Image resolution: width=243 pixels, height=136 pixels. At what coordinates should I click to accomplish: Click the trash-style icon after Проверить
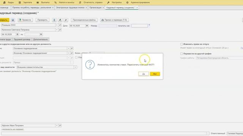coord(54,20)
